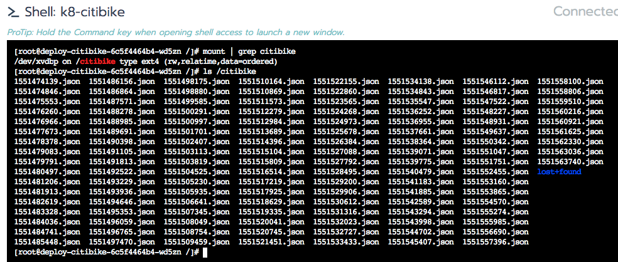This screenshot has width=618, height=262.
Task: Select file 1551493936.json
Action: 122,192
